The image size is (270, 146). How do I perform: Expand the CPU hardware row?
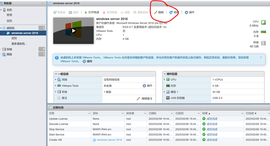(164, 79)
